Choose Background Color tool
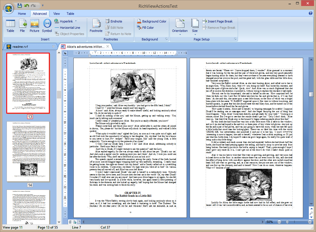This screenshot has height=232, width=316. 152,21
